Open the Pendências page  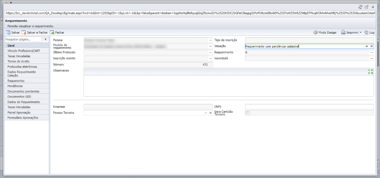point(27,86)
